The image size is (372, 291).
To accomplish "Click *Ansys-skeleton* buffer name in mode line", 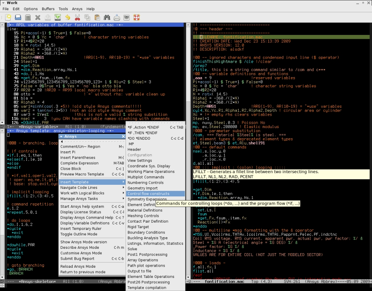I will point(37,282).
